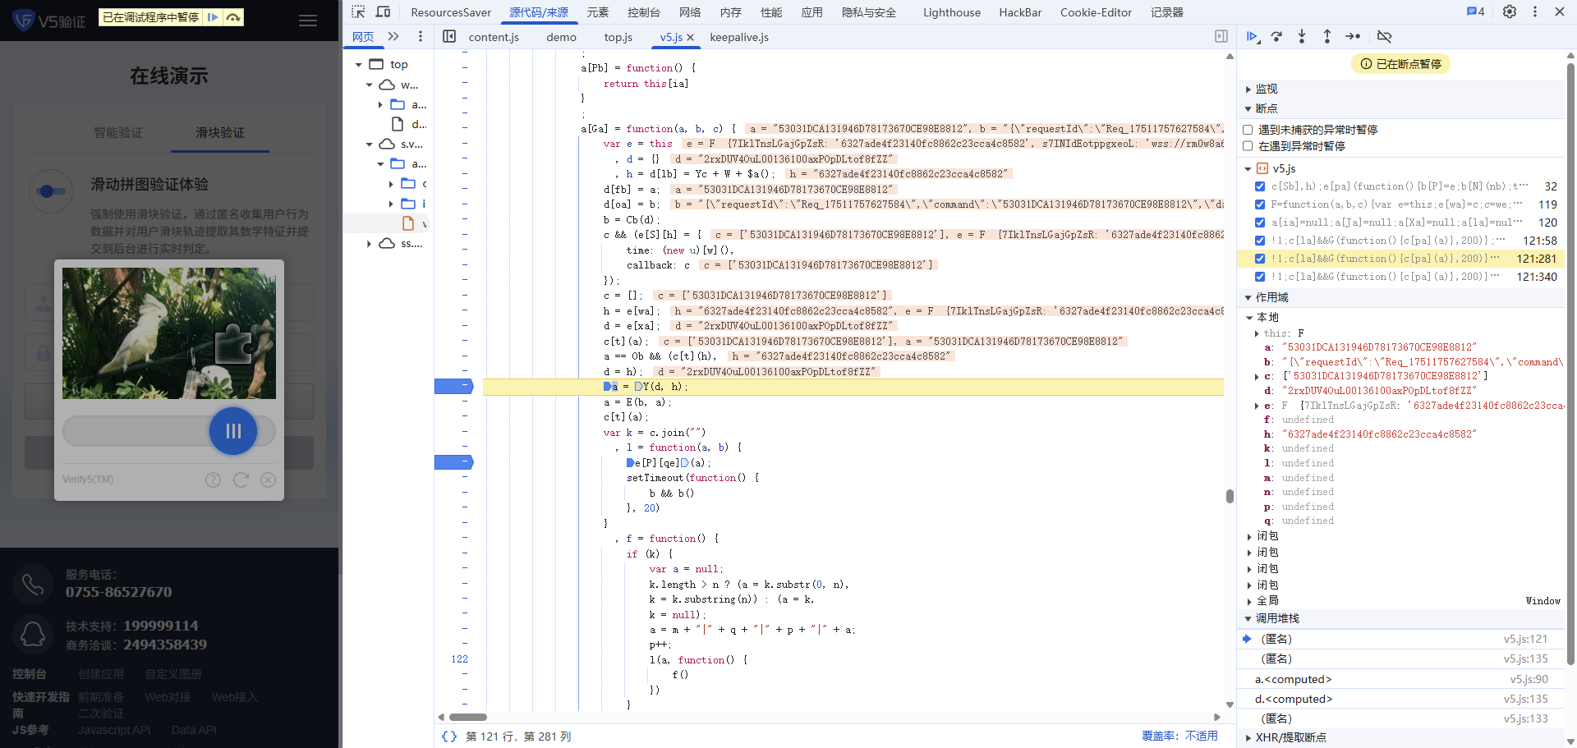Select call stack frame a.<computed> v5.js:90
The width and height of the screenshot is (1577, 748).
(x=1401, y=679)
